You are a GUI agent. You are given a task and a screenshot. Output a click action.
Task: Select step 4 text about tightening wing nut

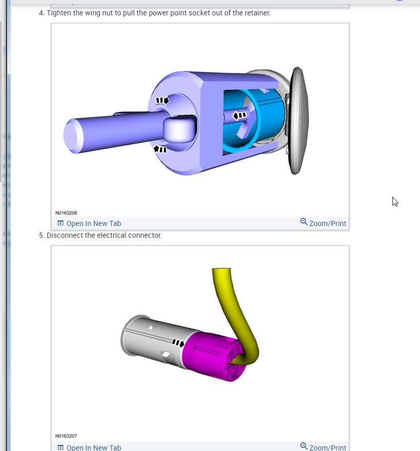(x=158, y=13)
